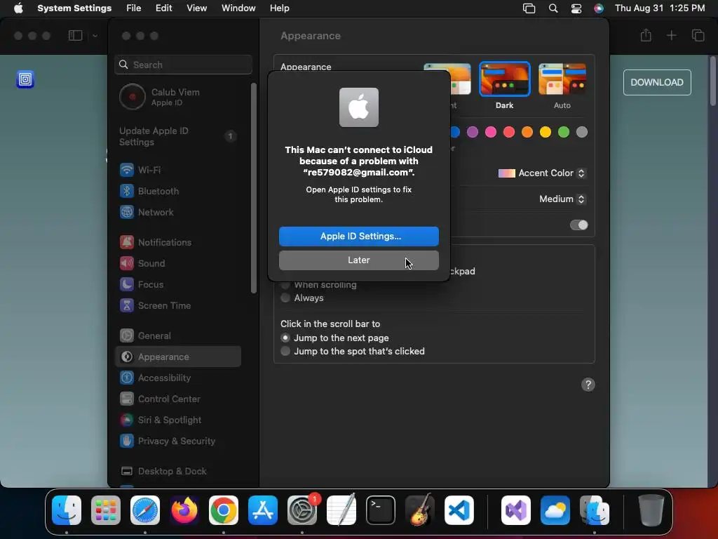The image size is (718, 539).
Task: Open Control Center in menu bar
Action: point(576,8)
